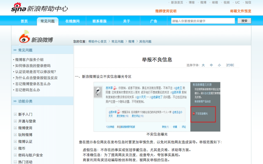
Task: Expand the 热门活动 category
Action: [15, 162]
